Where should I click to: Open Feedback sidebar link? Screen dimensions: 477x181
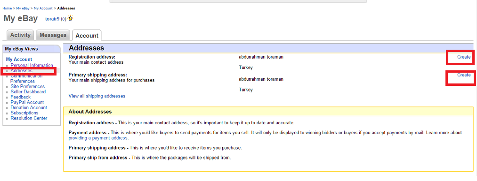tap(20, 97)
